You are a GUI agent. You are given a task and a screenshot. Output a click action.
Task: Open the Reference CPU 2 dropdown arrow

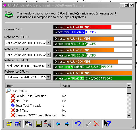point(49,55)
